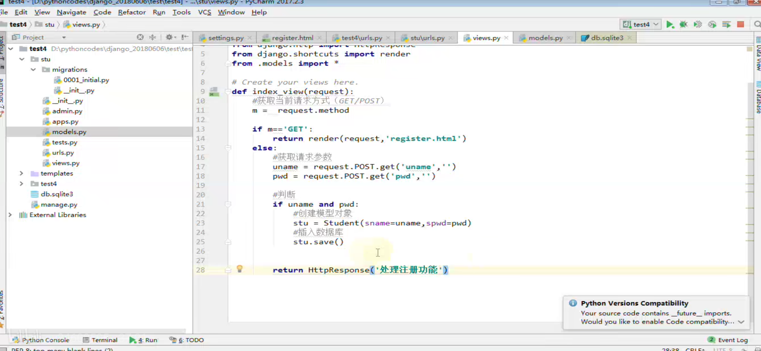
Task: Click the Search Everywhere magnifier icon
Action: (x=757, y=24)
